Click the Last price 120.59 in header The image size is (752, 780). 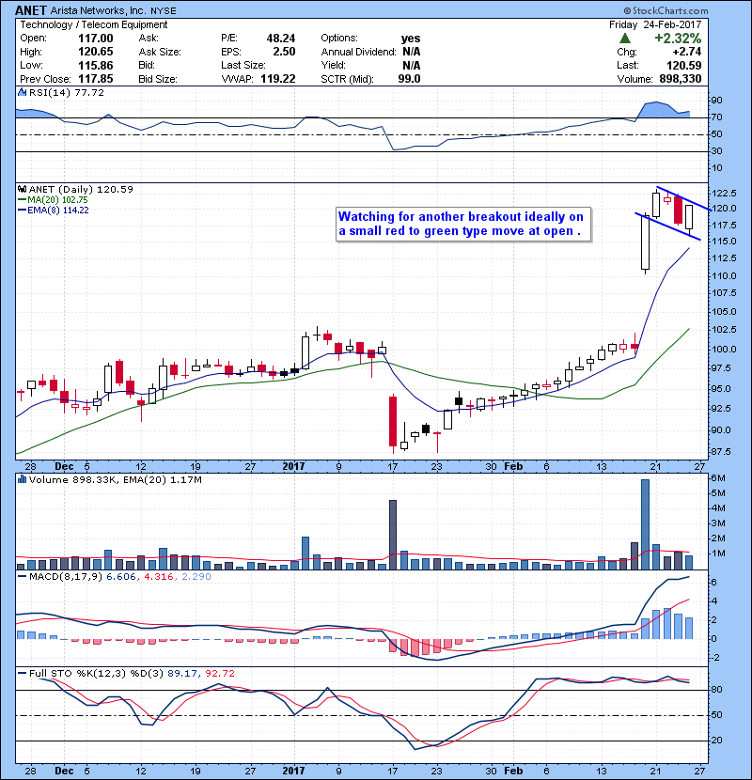[x=684, y=65]
